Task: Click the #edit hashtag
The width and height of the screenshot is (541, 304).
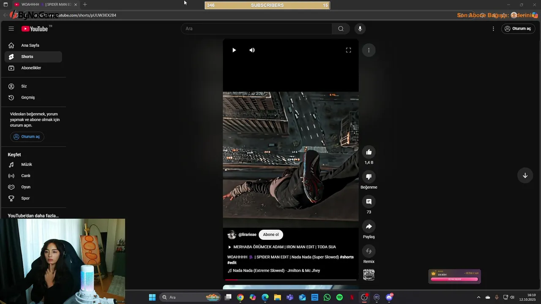Action: (232, 263)
